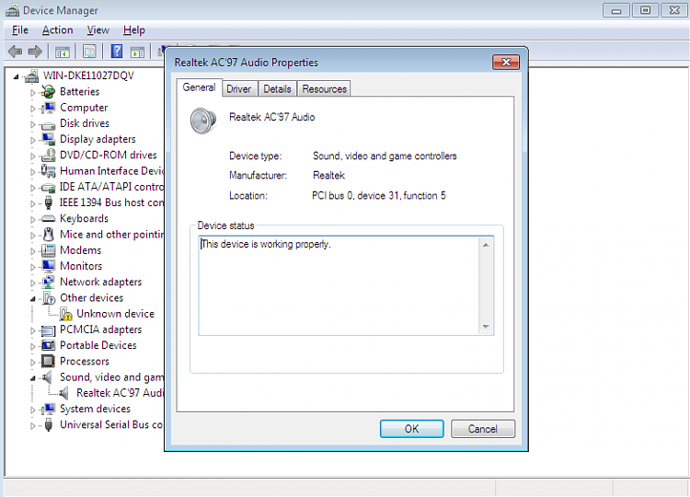Select the Unknown device entry
The image size is (690, 497).
pyautogui.click(x=115, y=314)
